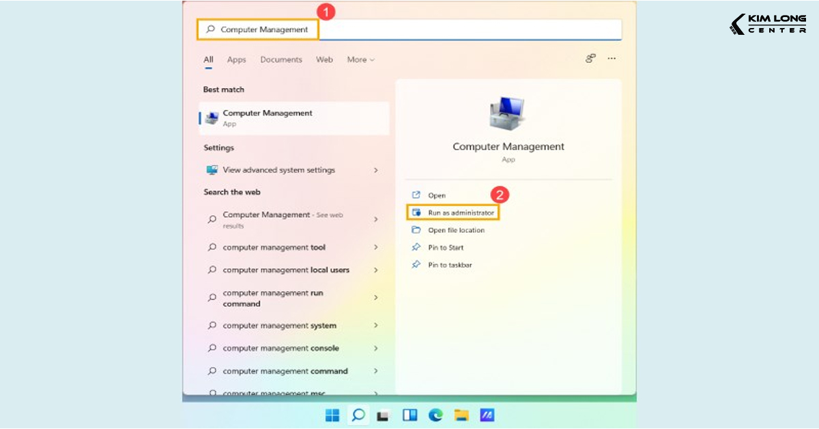This screenshot has width=819, height=429.
Task: Click the Widgets icon in taskbar
Action: coord(409,415)
